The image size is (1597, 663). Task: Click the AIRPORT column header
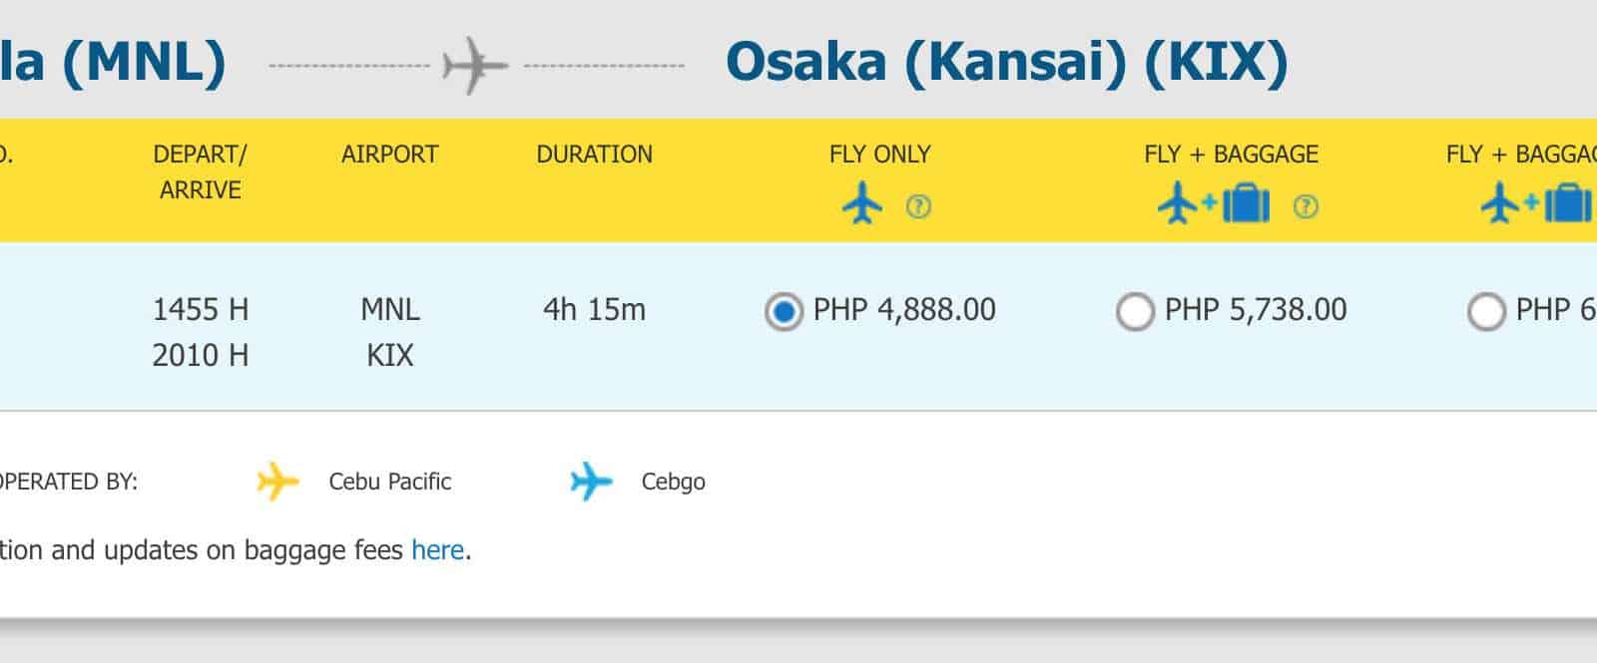coord(390,155)
